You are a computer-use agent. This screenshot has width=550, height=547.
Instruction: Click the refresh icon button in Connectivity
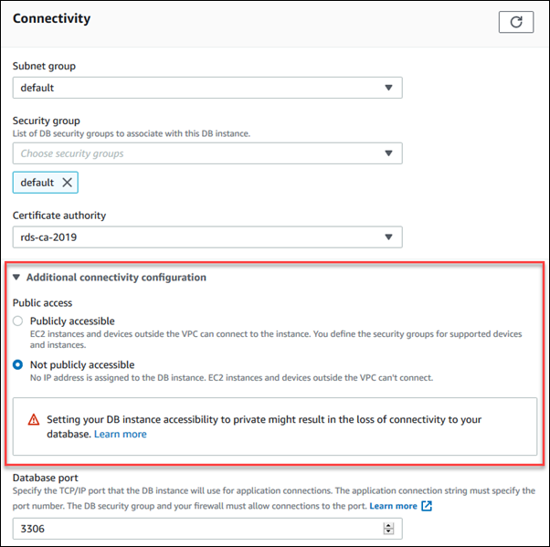click(515, 22)
